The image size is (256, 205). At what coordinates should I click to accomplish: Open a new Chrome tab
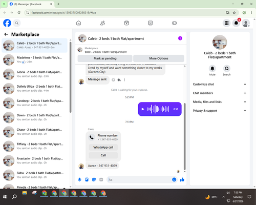[58, 4]
